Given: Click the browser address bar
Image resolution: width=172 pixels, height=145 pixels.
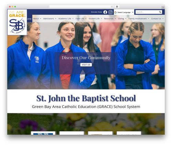Looking at the screenshot, I should tap(82, 7).
